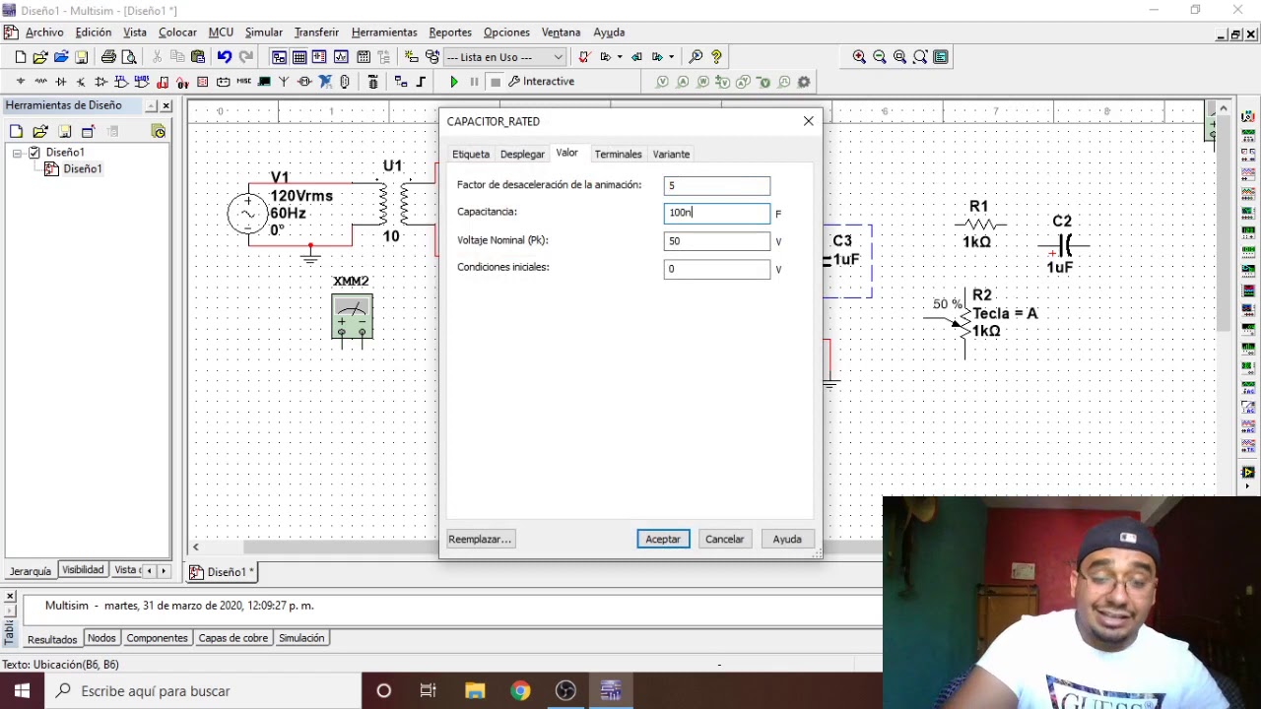Switch to the Terminales tab
This screenshot has height=709, width=1261.
tap(618, 155)
